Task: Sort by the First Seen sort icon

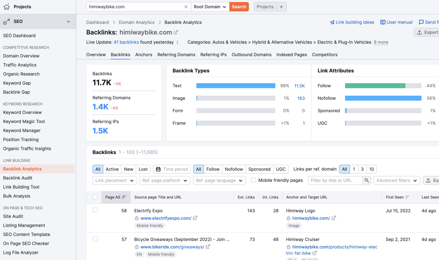Action: (x=407, y=197)
